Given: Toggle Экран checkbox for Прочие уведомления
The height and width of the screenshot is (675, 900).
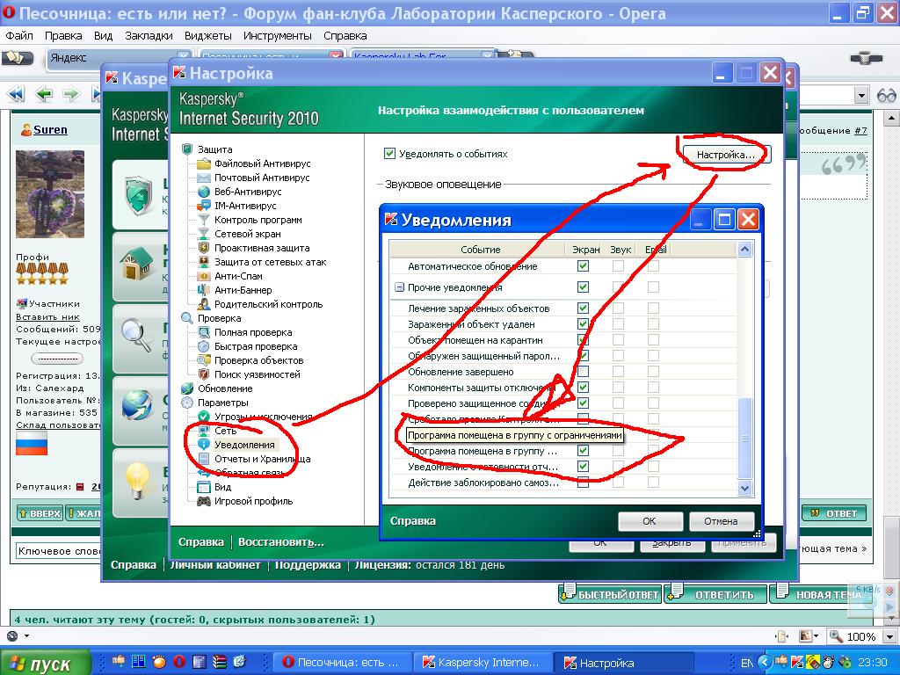Looking at the screenshot, I should click(x=583, y=287).
